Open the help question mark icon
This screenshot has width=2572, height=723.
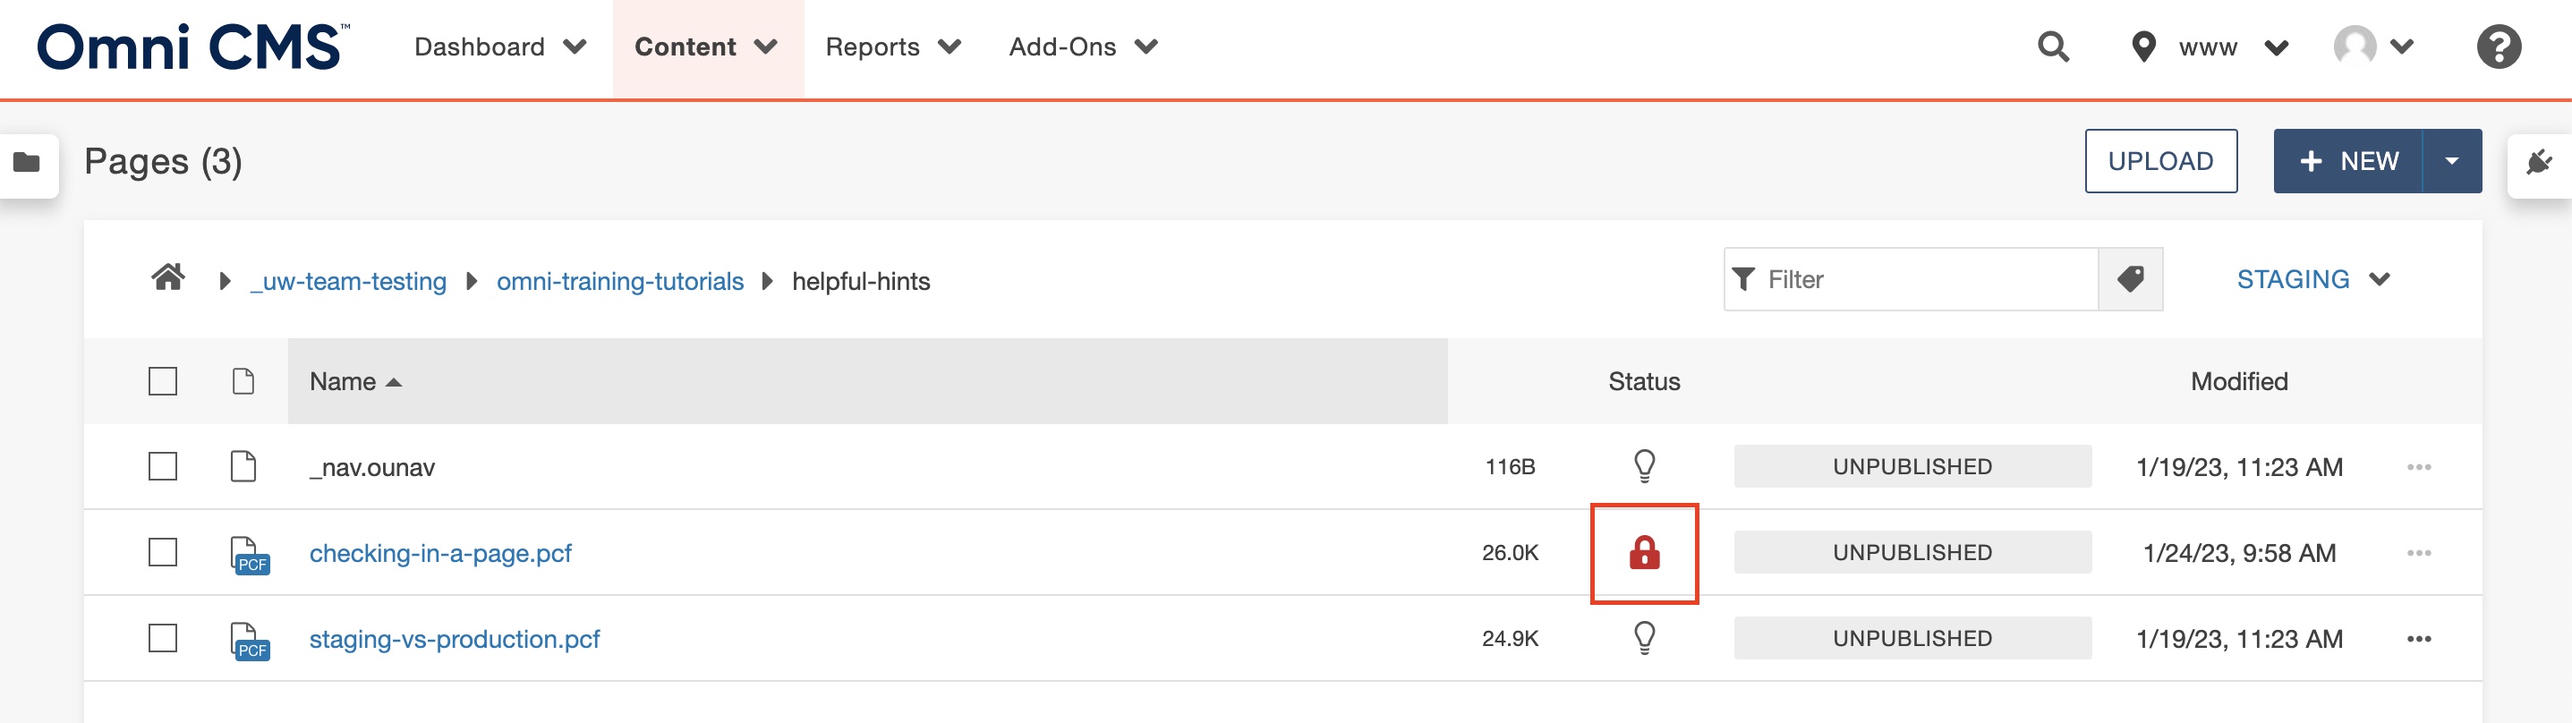pyautogui.click(x=2498, y=47)
